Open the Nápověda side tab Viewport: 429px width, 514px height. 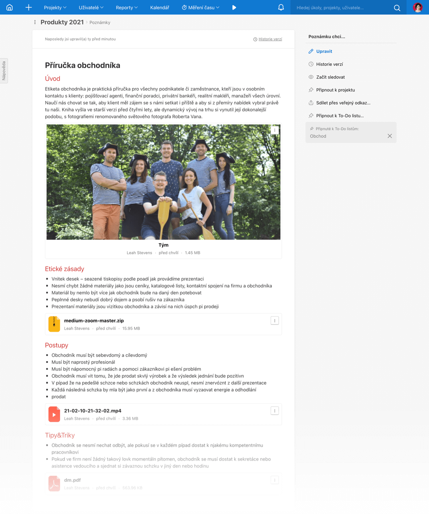click(4, 71)
